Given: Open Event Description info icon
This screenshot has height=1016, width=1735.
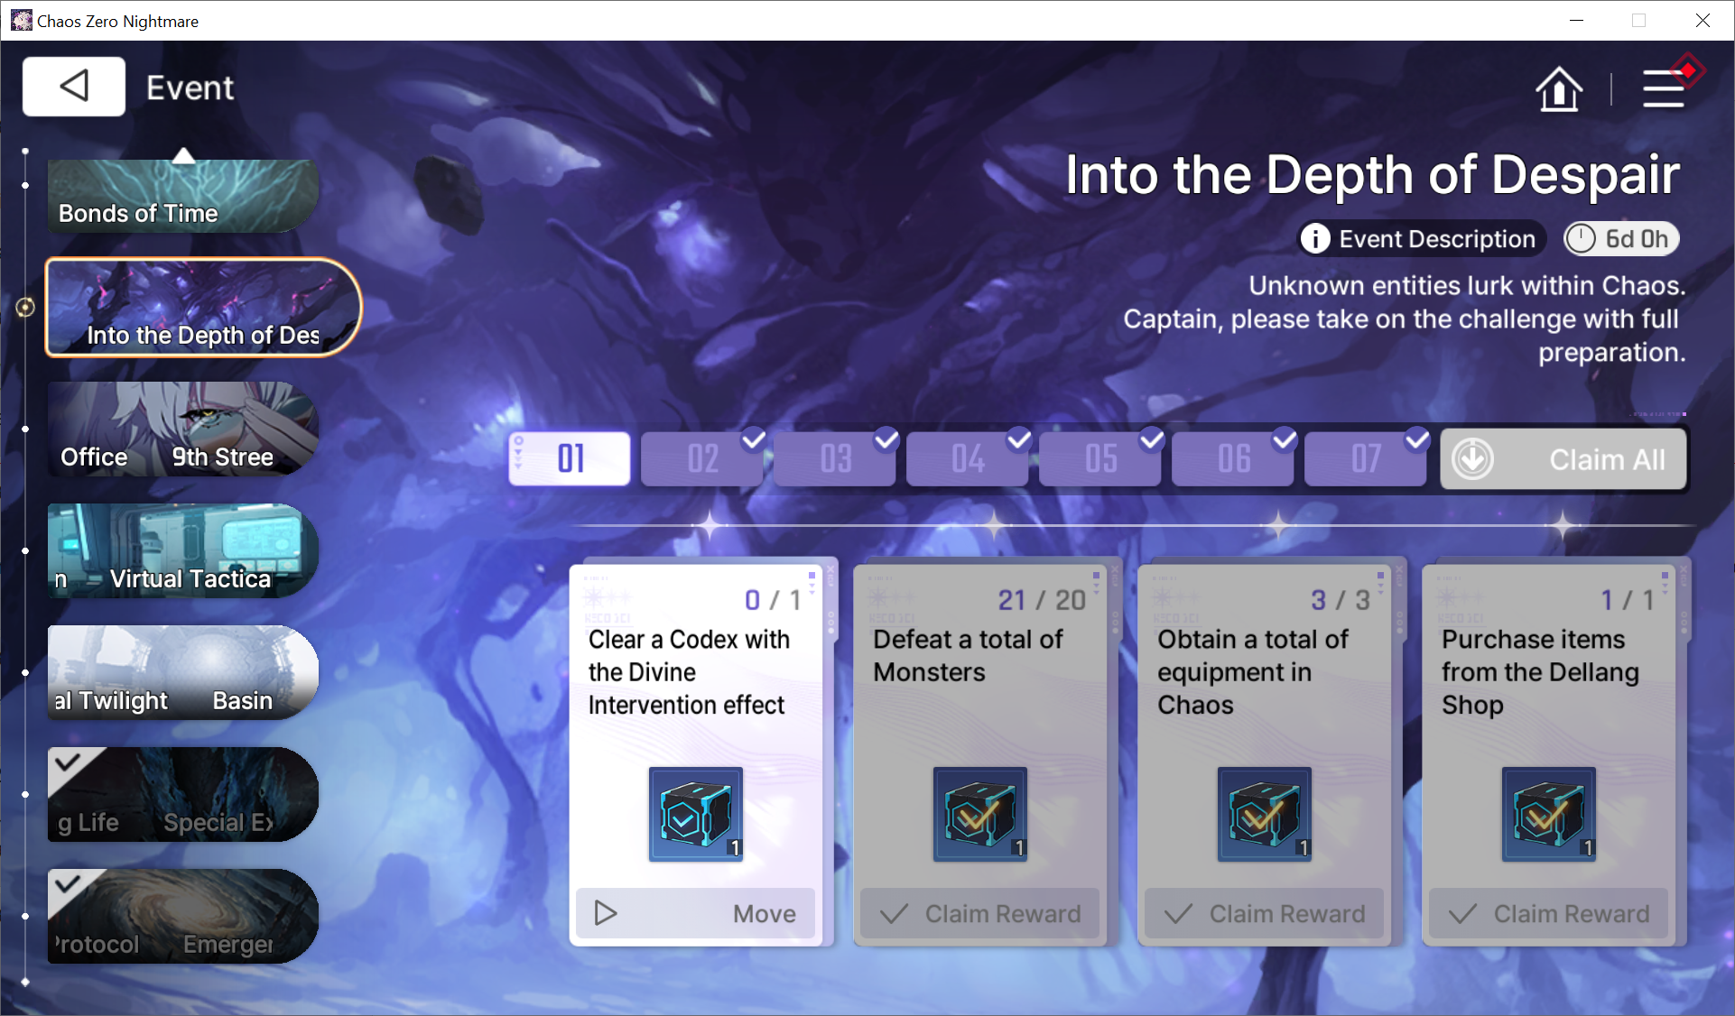Looking at the screenshot, I should 1315,239.
